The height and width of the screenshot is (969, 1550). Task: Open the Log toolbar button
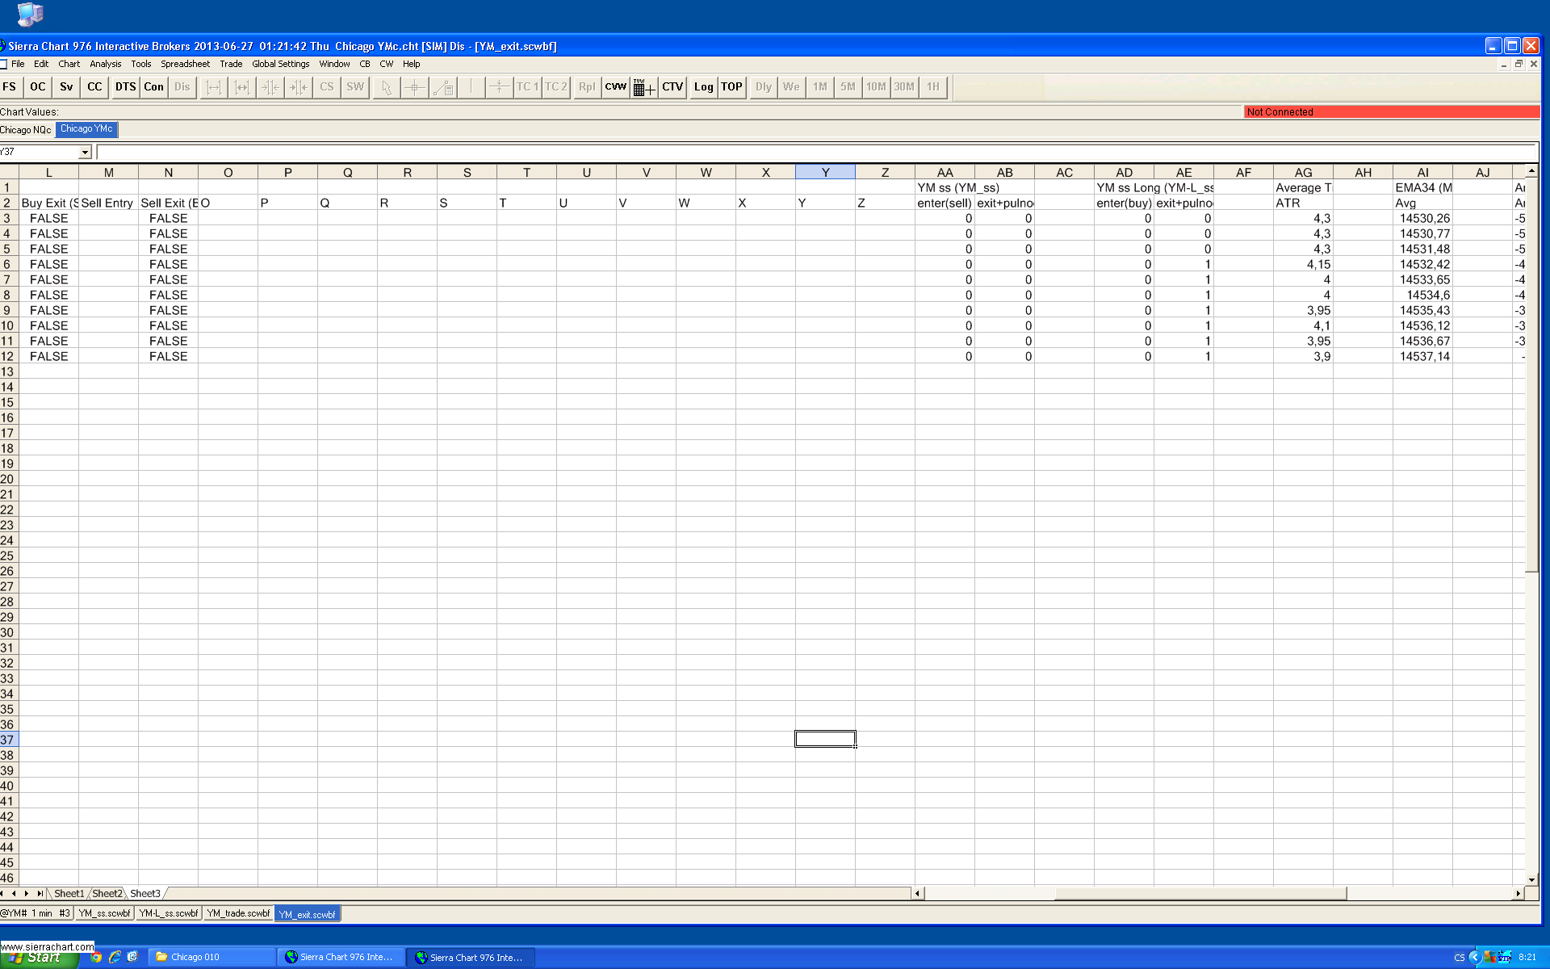[703, 87]
